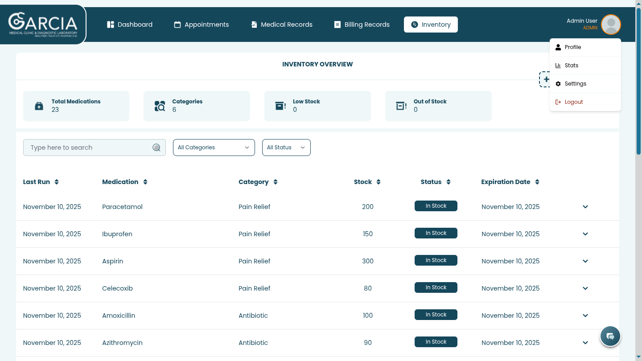Click the search magnifier icon

pos(156,148)
